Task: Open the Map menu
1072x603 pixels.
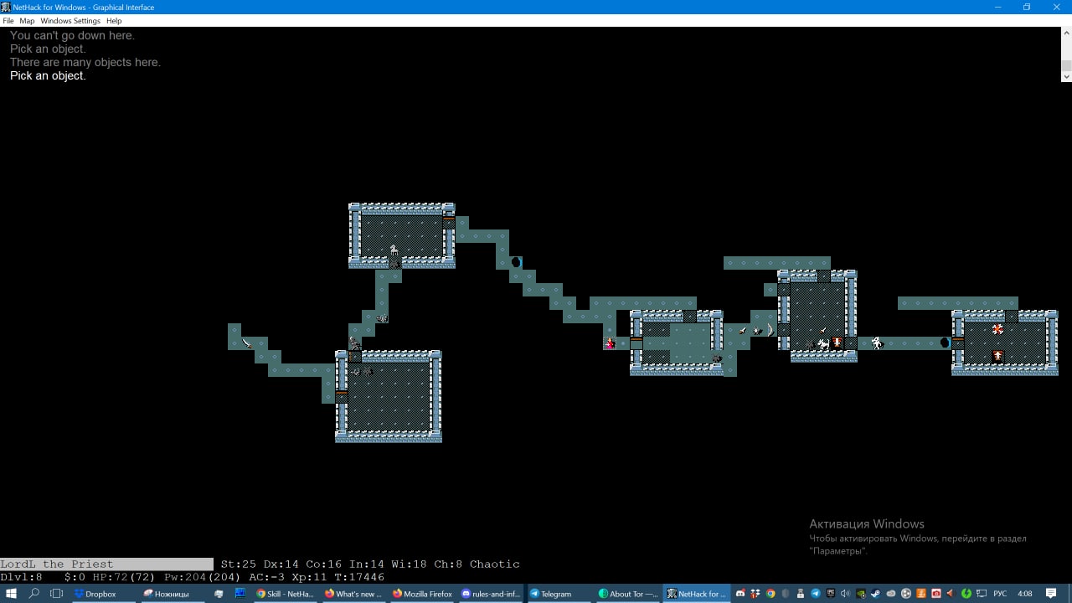Action: [x=27, y=21]
